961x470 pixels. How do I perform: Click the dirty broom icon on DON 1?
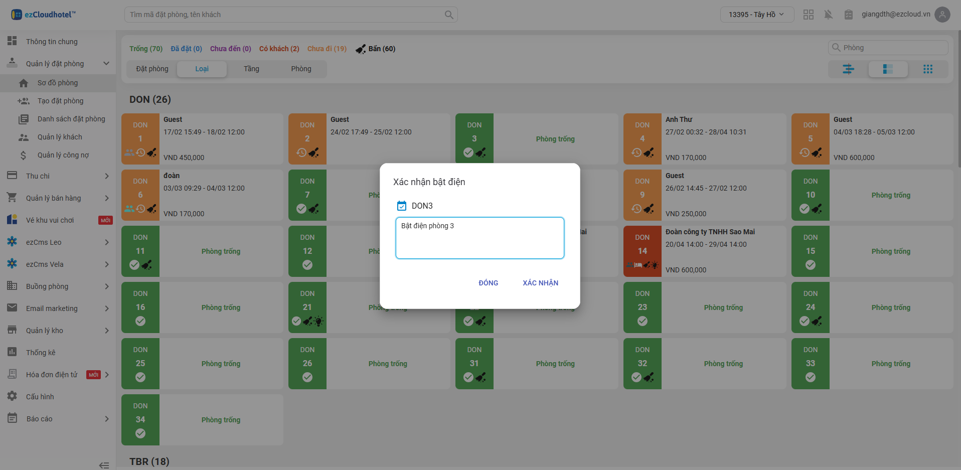[152, 152]
